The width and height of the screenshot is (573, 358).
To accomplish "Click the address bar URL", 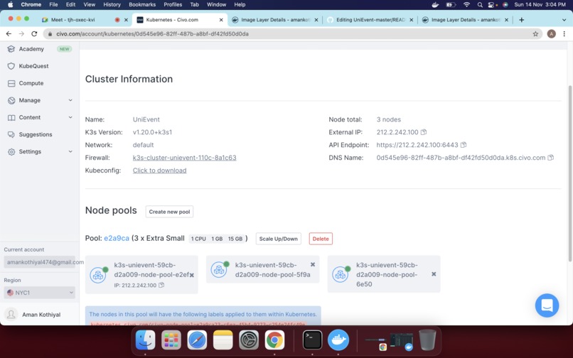I will click(152, 33).
